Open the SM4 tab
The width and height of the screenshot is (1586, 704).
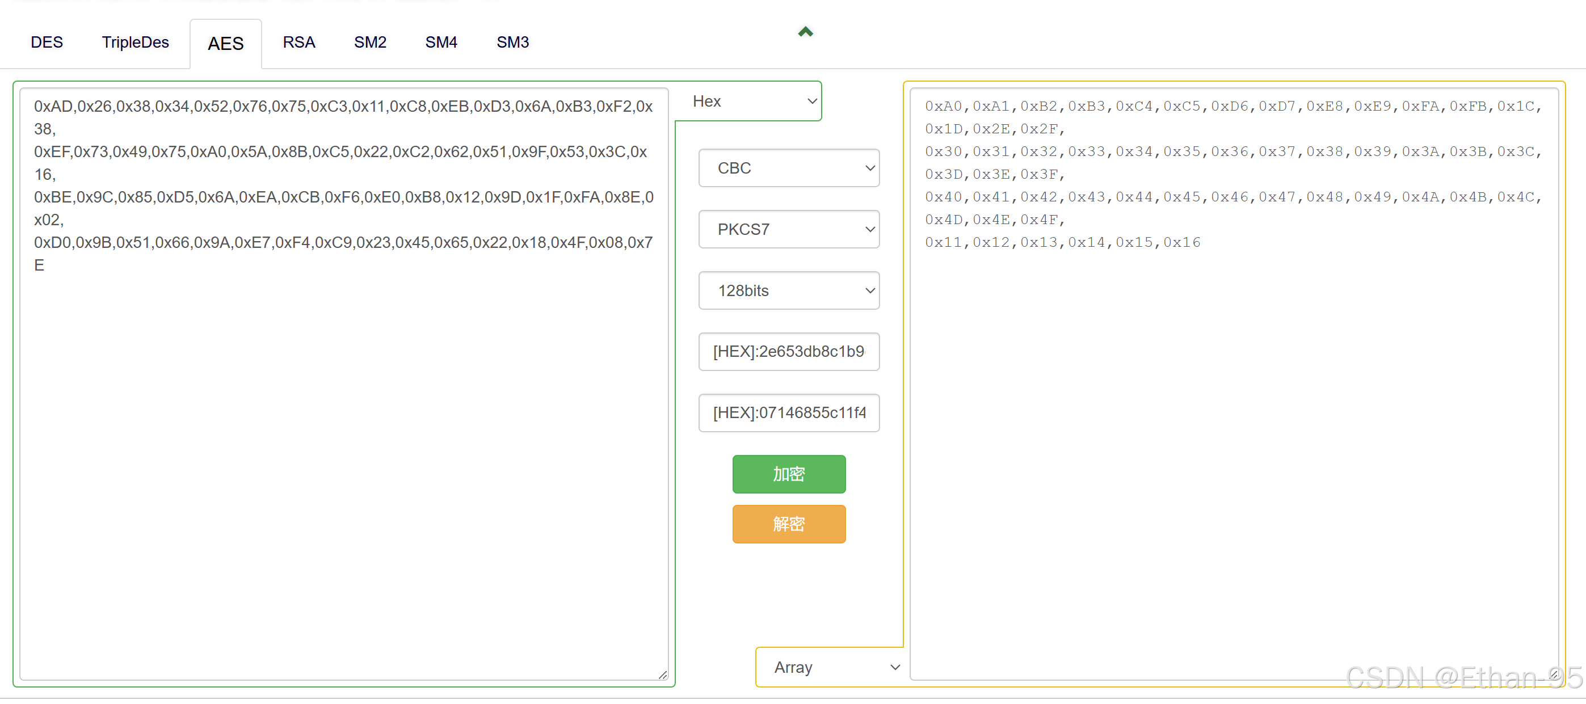click(x=441, y=43)
